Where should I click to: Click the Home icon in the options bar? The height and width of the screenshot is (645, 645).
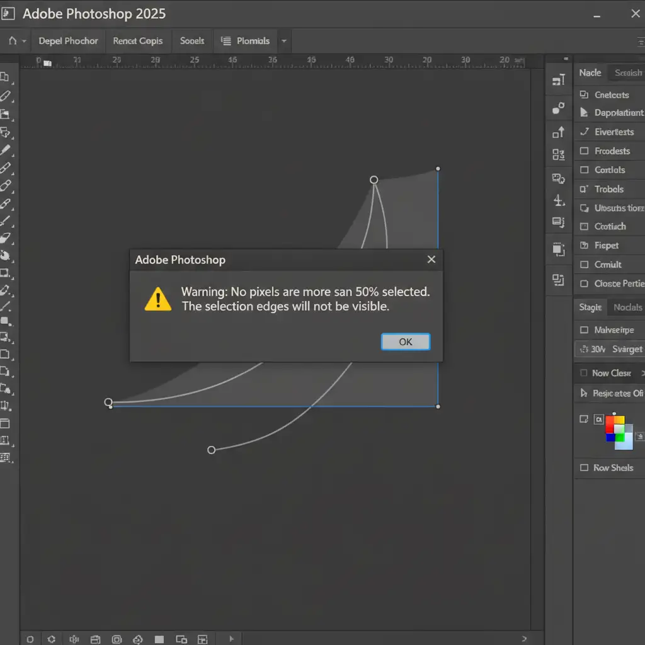pyautogui.click(x=13, y=41)
